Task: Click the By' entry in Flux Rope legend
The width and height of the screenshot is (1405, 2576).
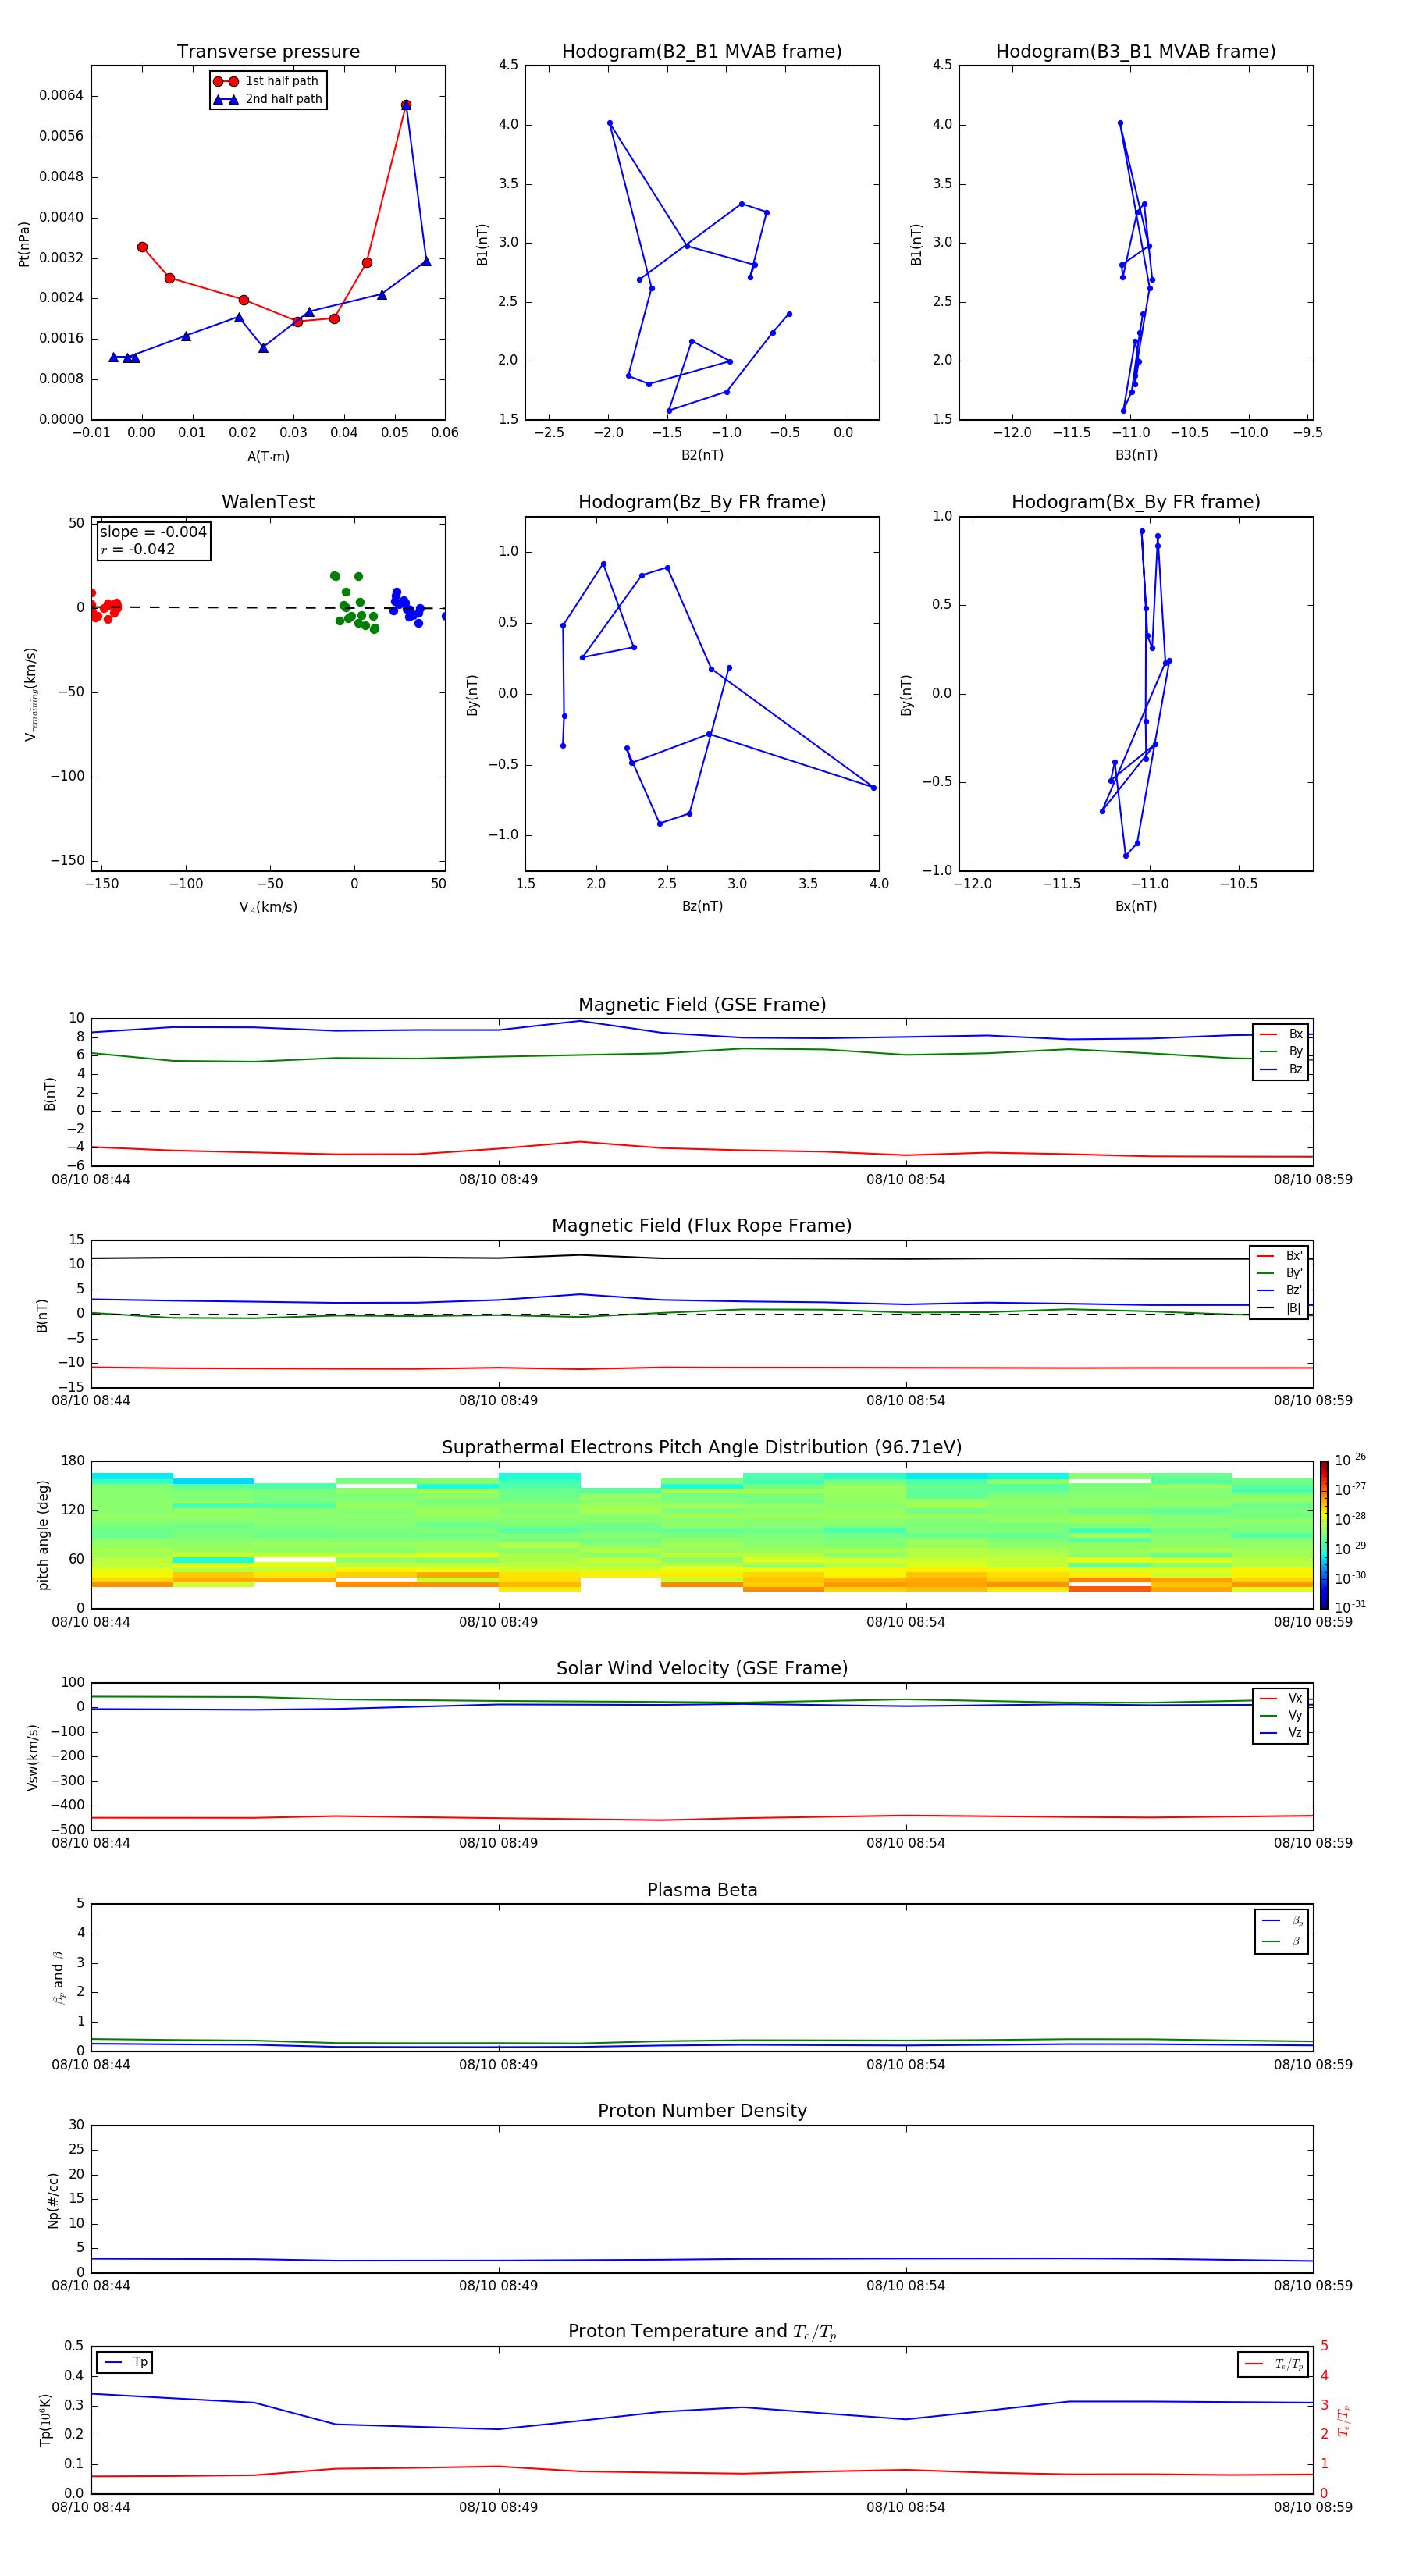Action: coord(1279,1274)
